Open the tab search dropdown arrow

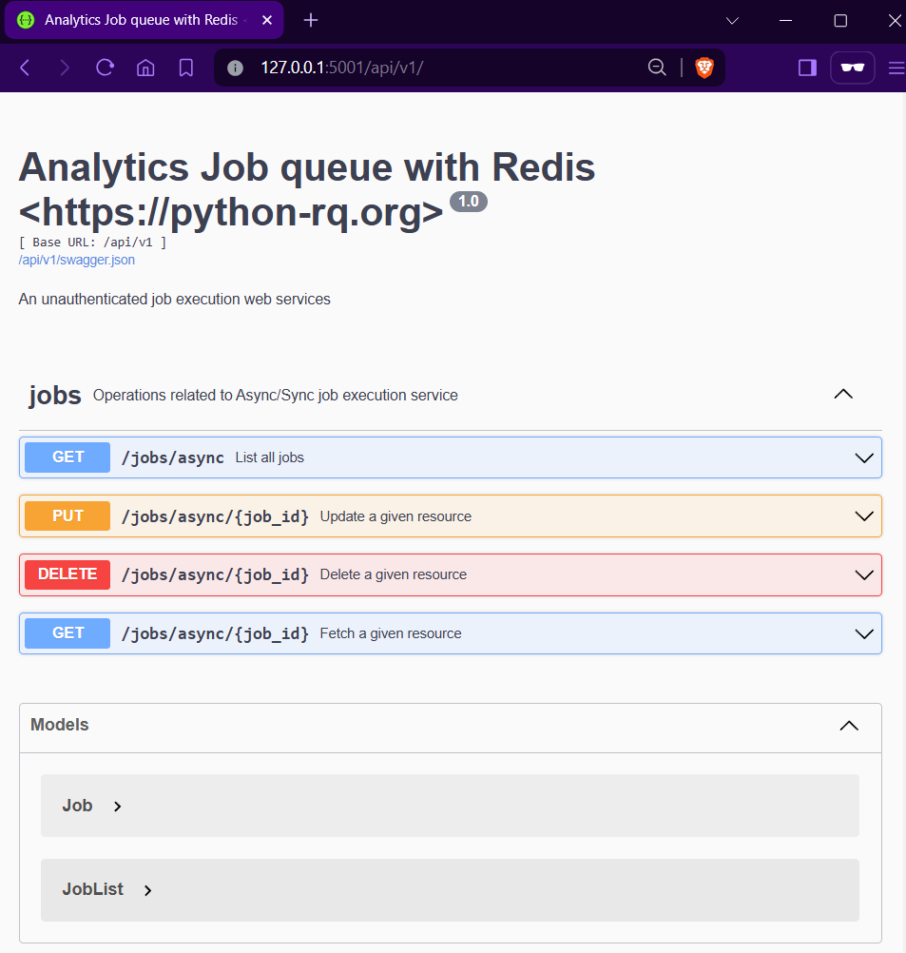[732, 21]
